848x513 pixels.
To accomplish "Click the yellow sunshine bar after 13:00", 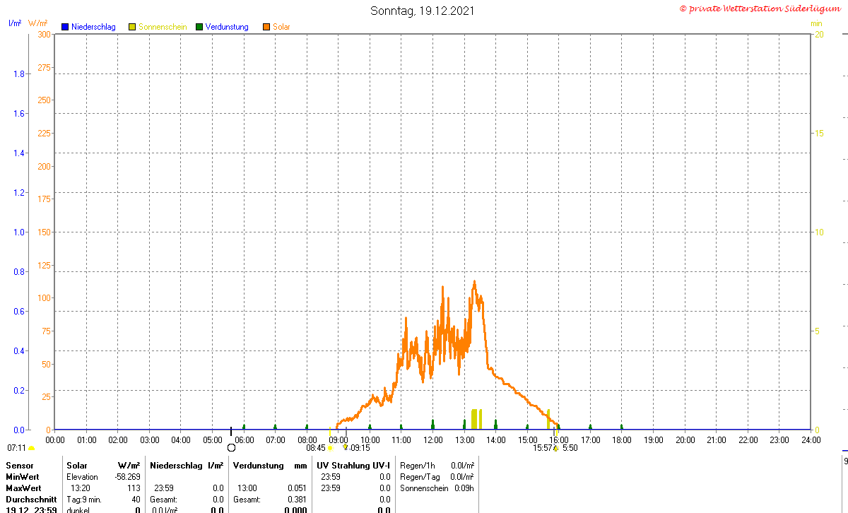I will coord(474,419).
